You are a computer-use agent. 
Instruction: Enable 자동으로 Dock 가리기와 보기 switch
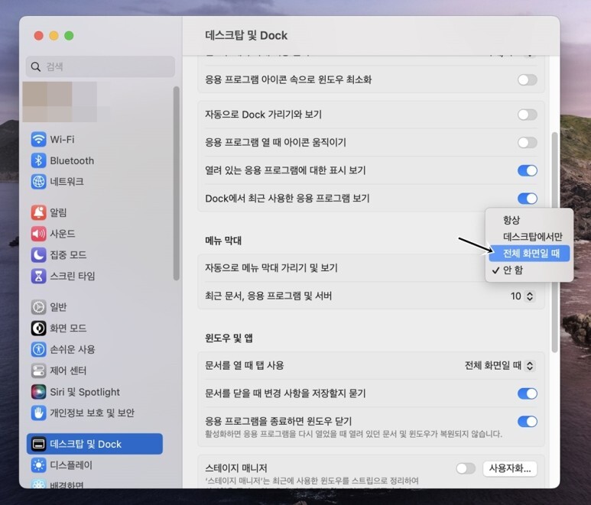[x=528, y=115]
